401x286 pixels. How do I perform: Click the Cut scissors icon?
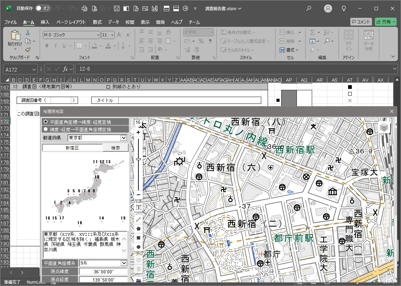tap(27, 33)
